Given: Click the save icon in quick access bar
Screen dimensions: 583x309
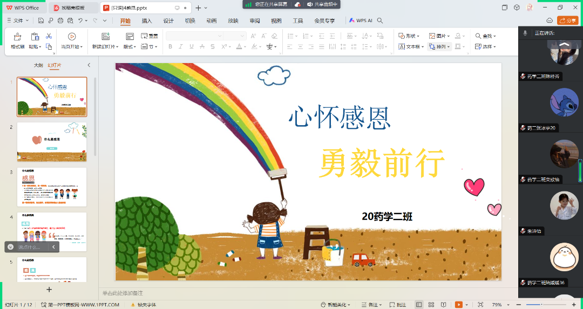Looking at the screenshot, I should click(41, 20).
